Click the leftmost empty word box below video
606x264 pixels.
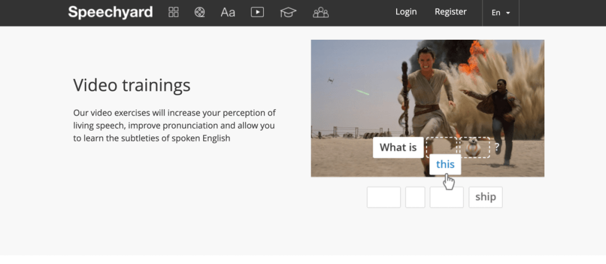point(384,197)
